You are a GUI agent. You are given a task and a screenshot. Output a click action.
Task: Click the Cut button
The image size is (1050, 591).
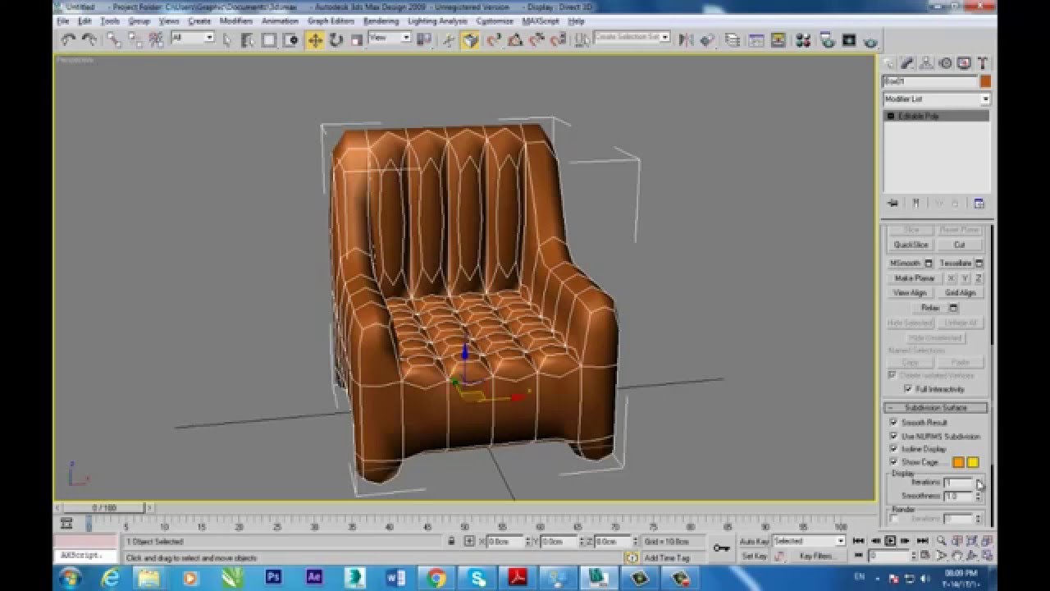click(959, 245)
